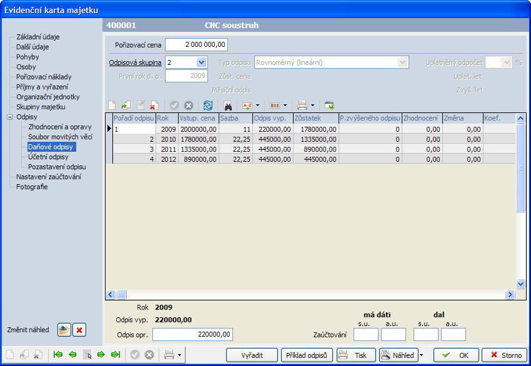Open the Odpisová skupina dropdown
This screenshot has height=366, width=531.
[x=201, y=62]
